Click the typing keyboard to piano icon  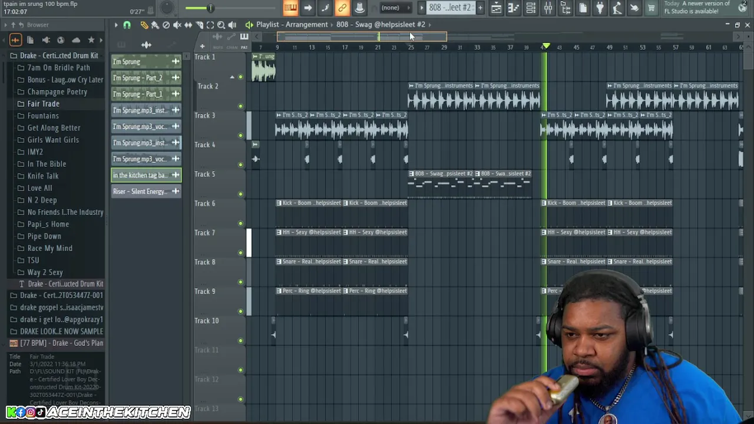[x=290, y=8]
